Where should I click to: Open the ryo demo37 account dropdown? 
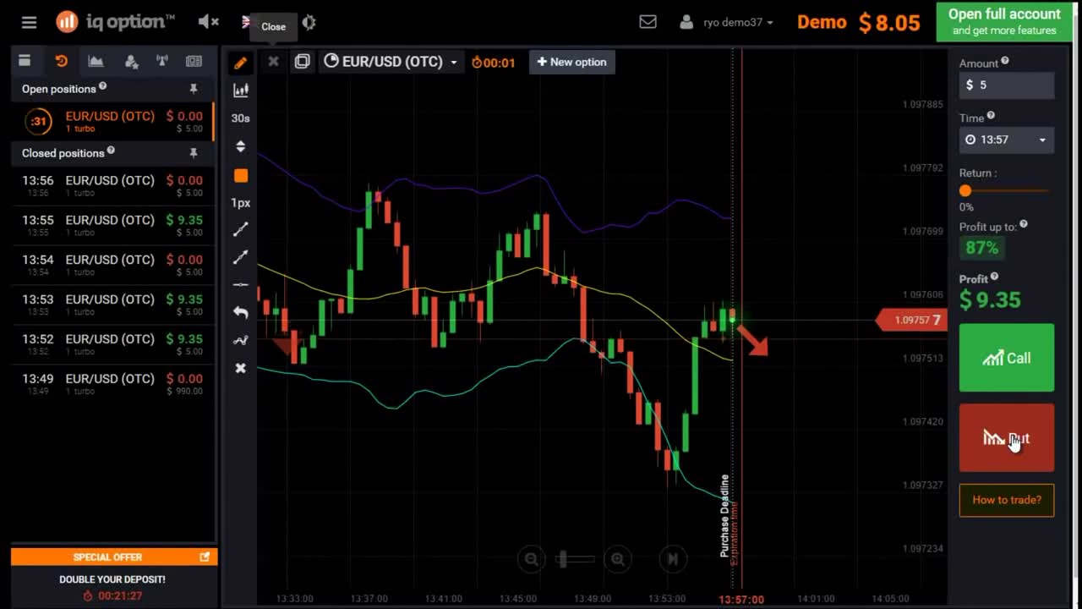(727, 23)
